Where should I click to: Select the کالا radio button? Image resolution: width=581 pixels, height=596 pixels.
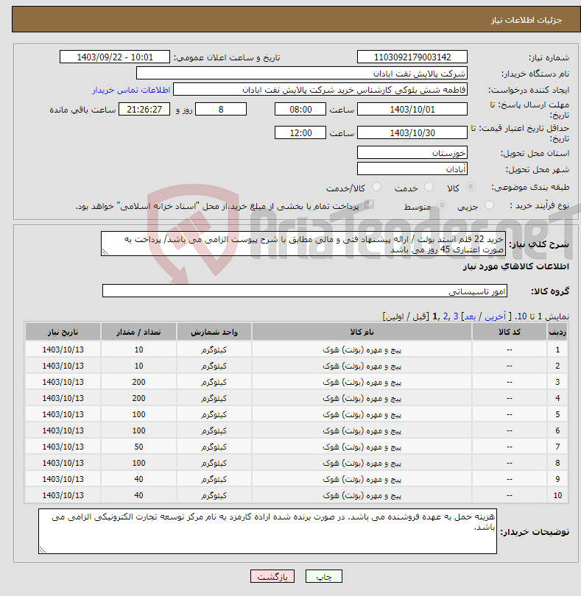[471, 187]
